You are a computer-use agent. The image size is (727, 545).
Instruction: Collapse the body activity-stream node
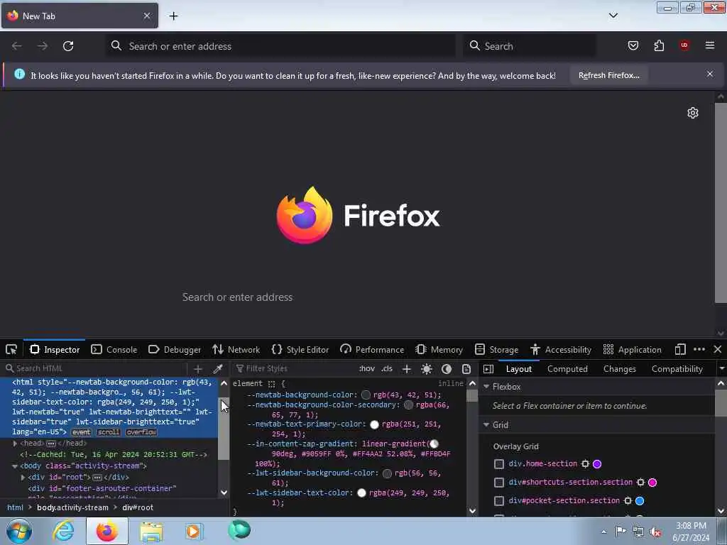pos(15,466)
